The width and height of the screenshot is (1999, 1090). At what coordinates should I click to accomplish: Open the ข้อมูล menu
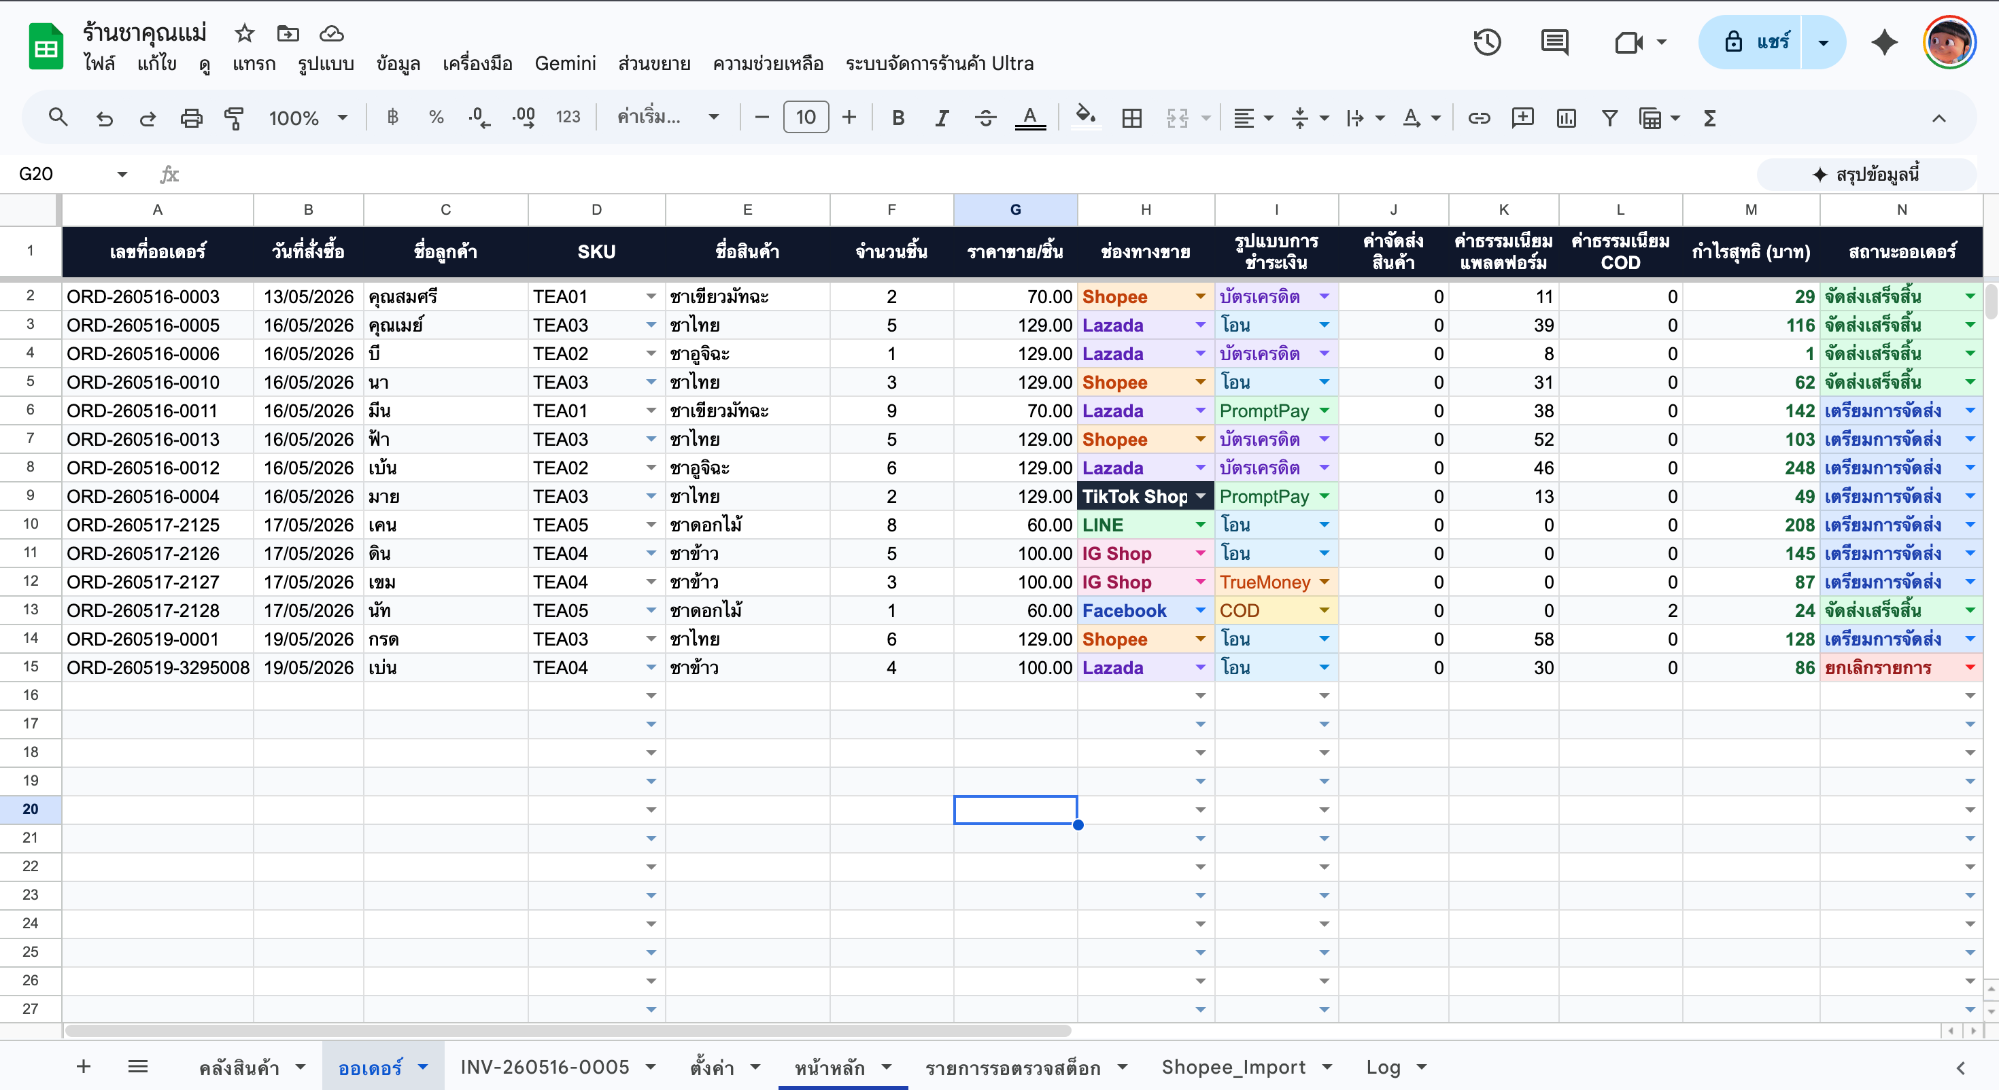click(x=398, y=64)
